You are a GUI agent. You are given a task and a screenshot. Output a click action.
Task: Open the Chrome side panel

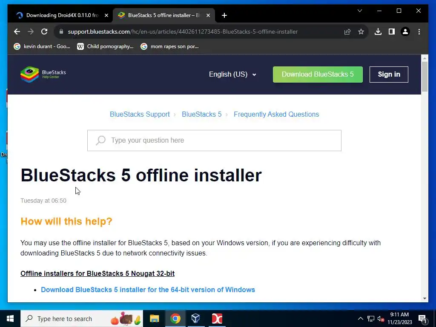click(x=392, y=32)
